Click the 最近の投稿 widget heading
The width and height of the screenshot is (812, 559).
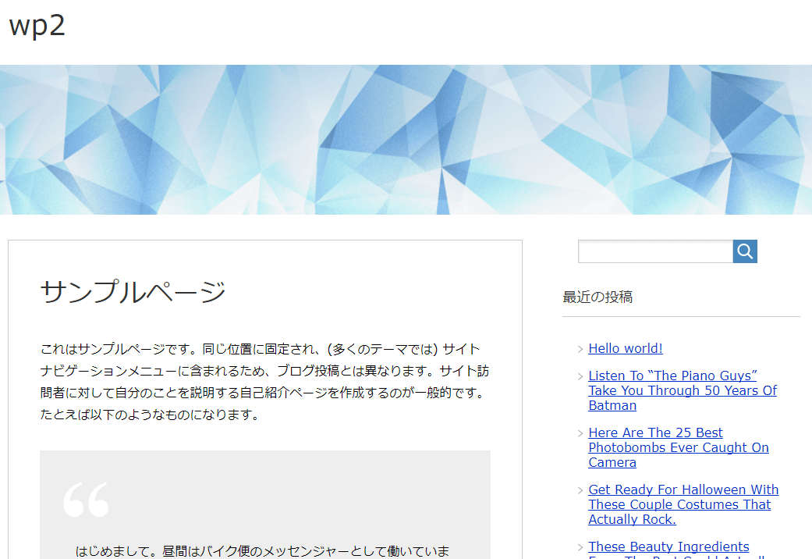[597, 297]
